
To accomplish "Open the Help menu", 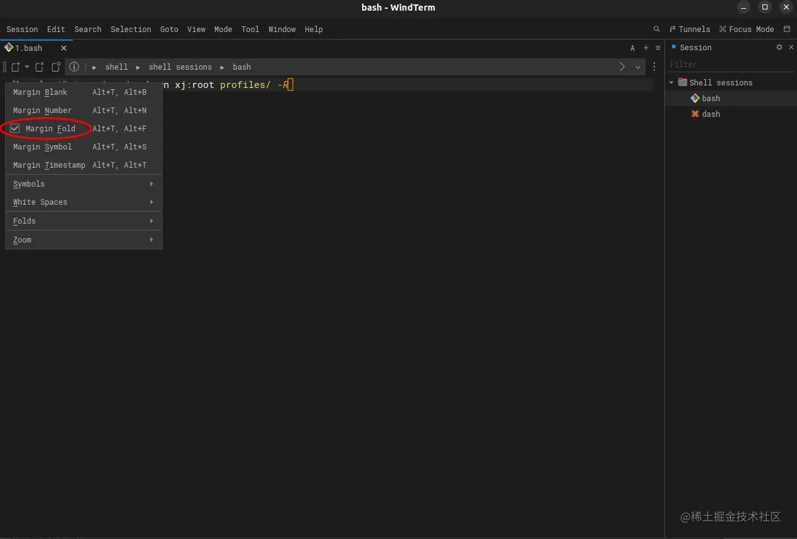I will click(x=314, y=29).
